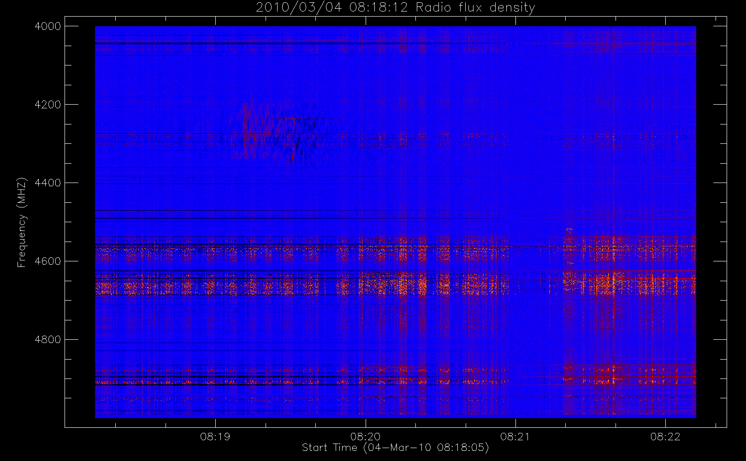This screenshot has height=461, width=746.
Task: Click the plot title '2010/03/04 08:18:12 Radio flux density'
Action: click(395, 8)
